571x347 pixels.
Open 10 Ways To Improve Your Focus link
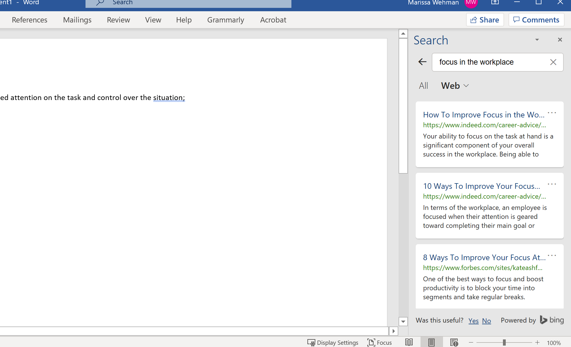(482, 186)
